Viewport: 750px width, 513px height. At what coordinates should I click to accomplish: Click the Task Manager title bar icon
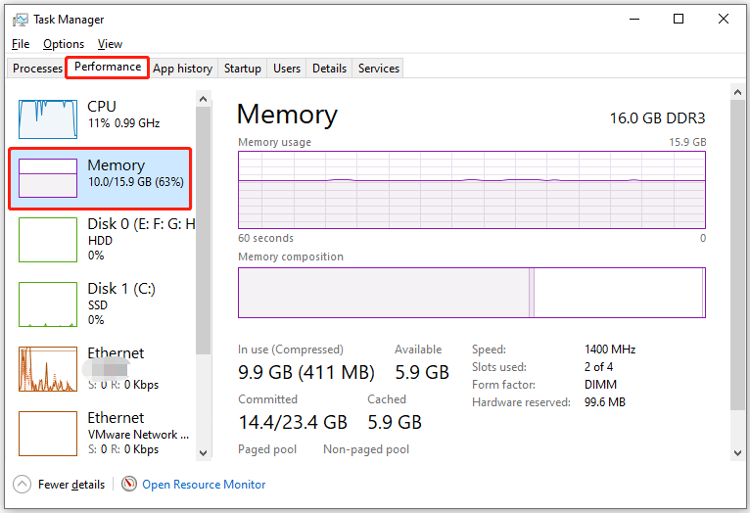pyautogui.click(x=21, y=20)
